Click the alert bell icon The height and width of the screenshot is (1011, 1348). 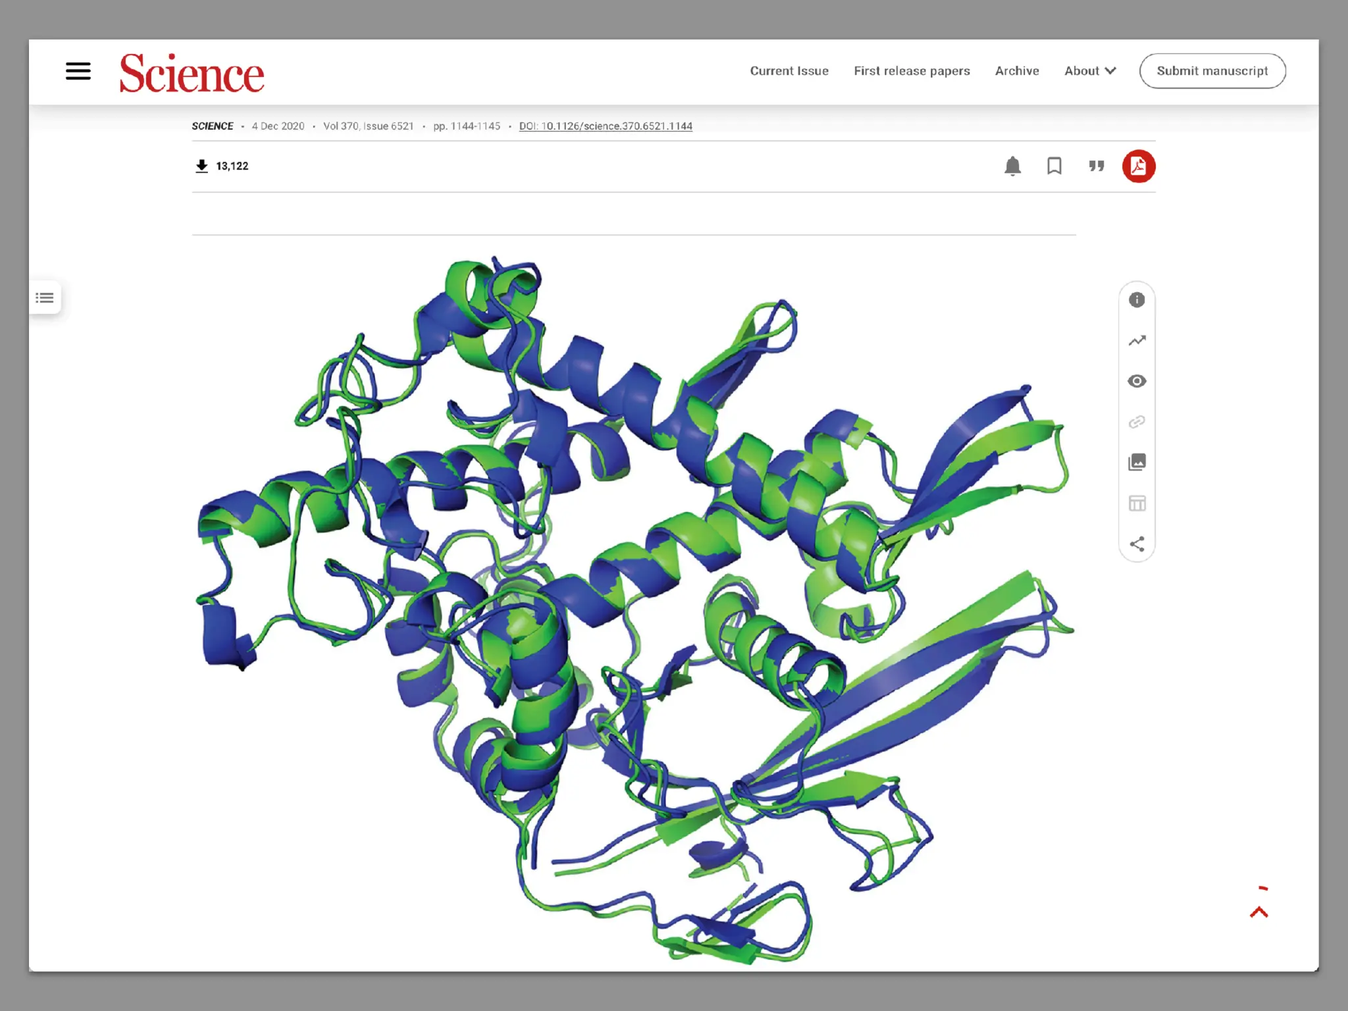pos(1012,166)
